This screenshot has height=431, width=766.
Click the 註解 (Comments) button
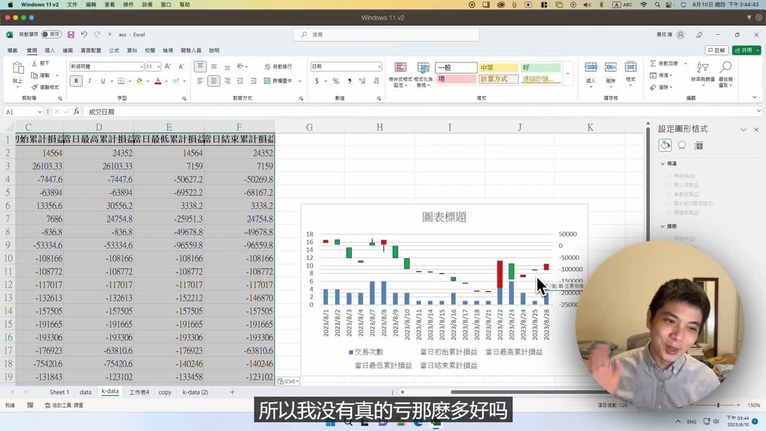pos(716,50)
